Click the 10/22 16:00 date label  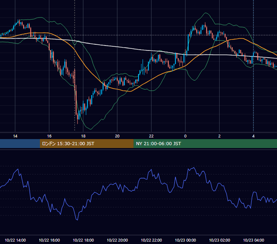49,240
